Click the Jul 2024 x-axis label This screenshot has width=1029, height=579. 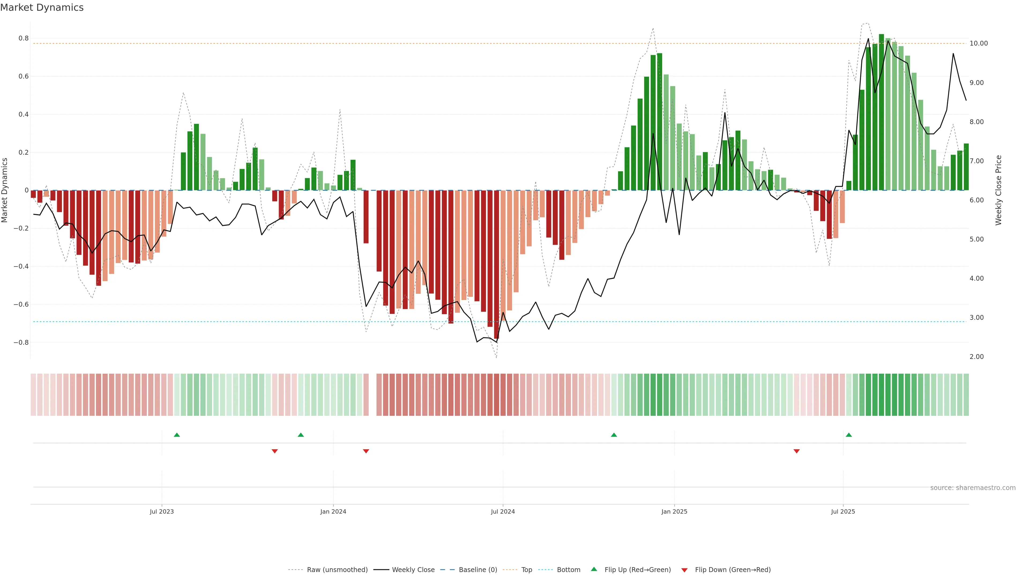502,511
